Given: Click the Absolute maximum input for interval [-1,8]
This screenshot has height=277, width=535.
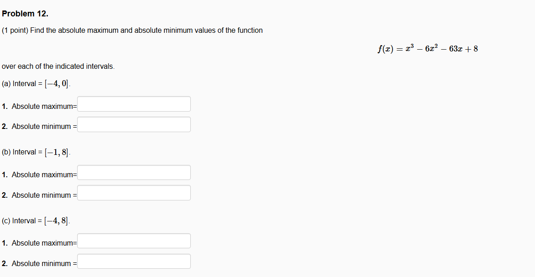Looking at the screenshot, I should tap(134, 172).
